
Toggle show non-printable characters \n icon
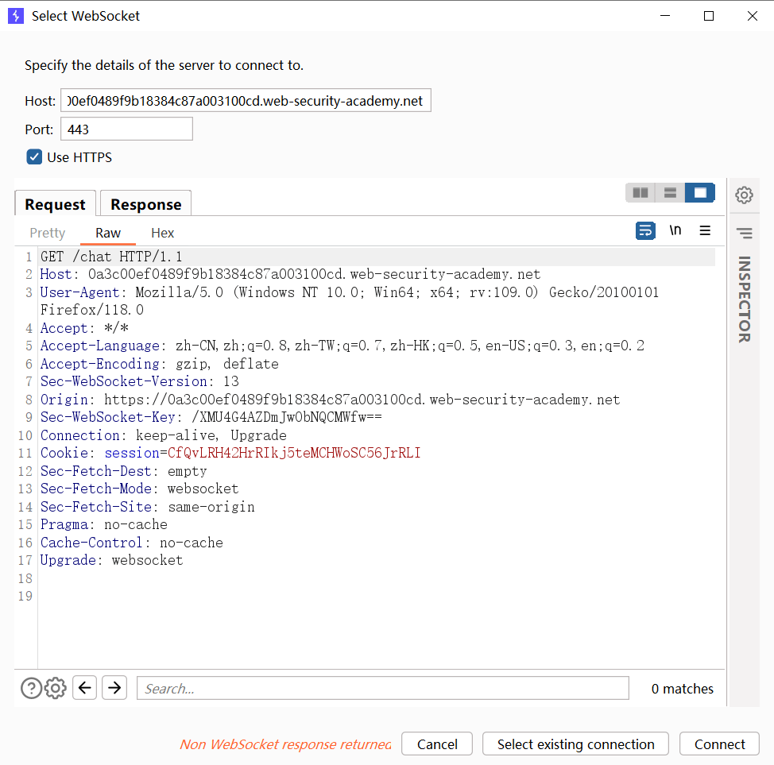pos(675,231)
